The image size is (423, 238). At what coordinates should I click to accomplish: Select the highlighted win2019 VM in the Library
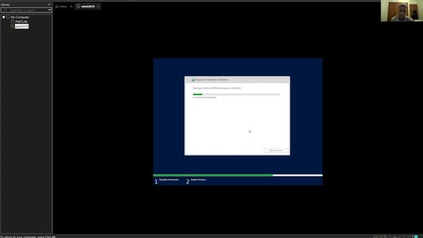[x=22, y=26]
